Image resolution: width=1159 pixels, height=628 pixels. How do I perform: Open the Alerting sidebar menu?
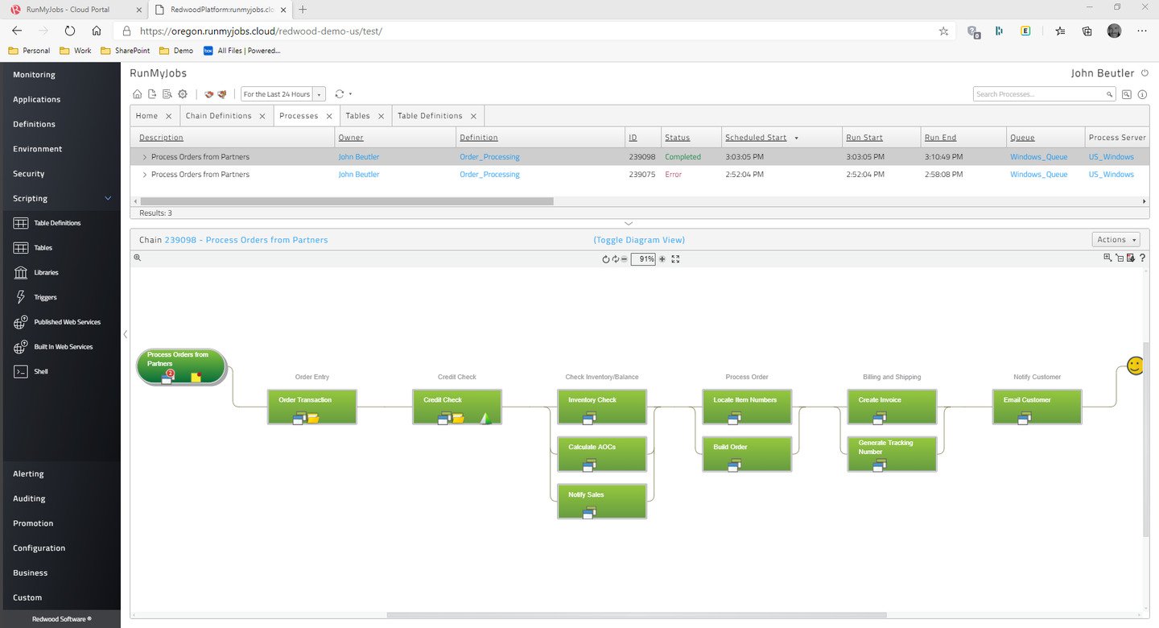click(28, 474)
